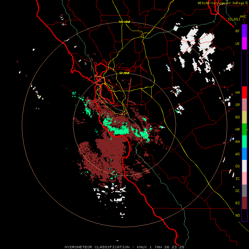
Task: Click the GC legend label
Action: [237, 191]
